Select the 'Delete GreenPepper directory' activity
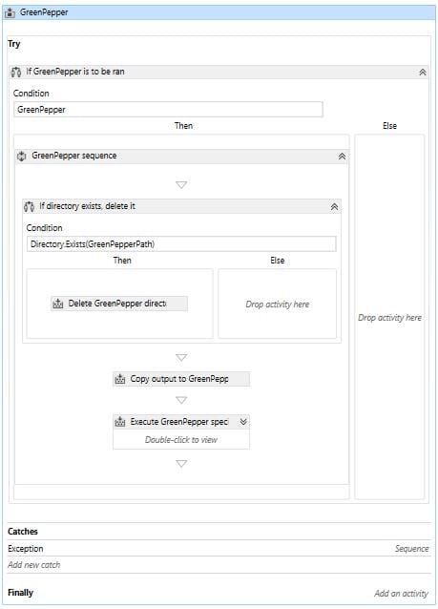 click(x=119, y=304)
